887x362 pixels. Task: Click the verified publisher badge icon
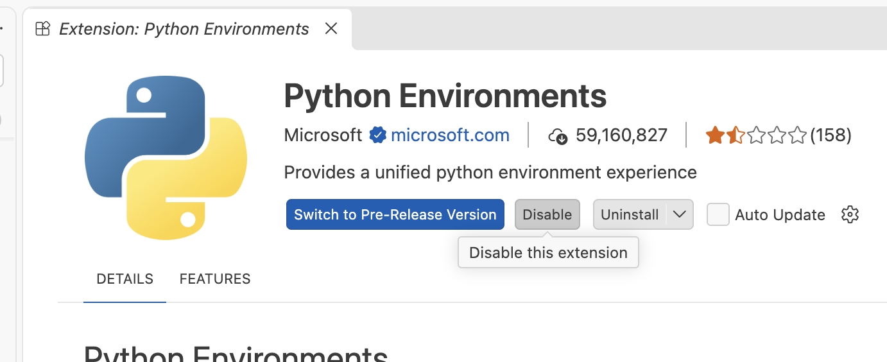[x=377, y=135]
